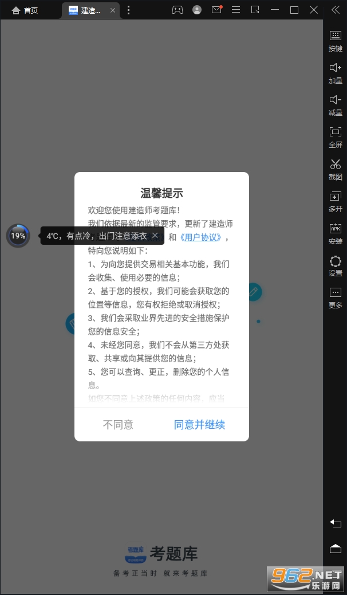Click the blue pencil edit icon behind dialog
This screenshot has height=595, width=347.
click(253, 291)
